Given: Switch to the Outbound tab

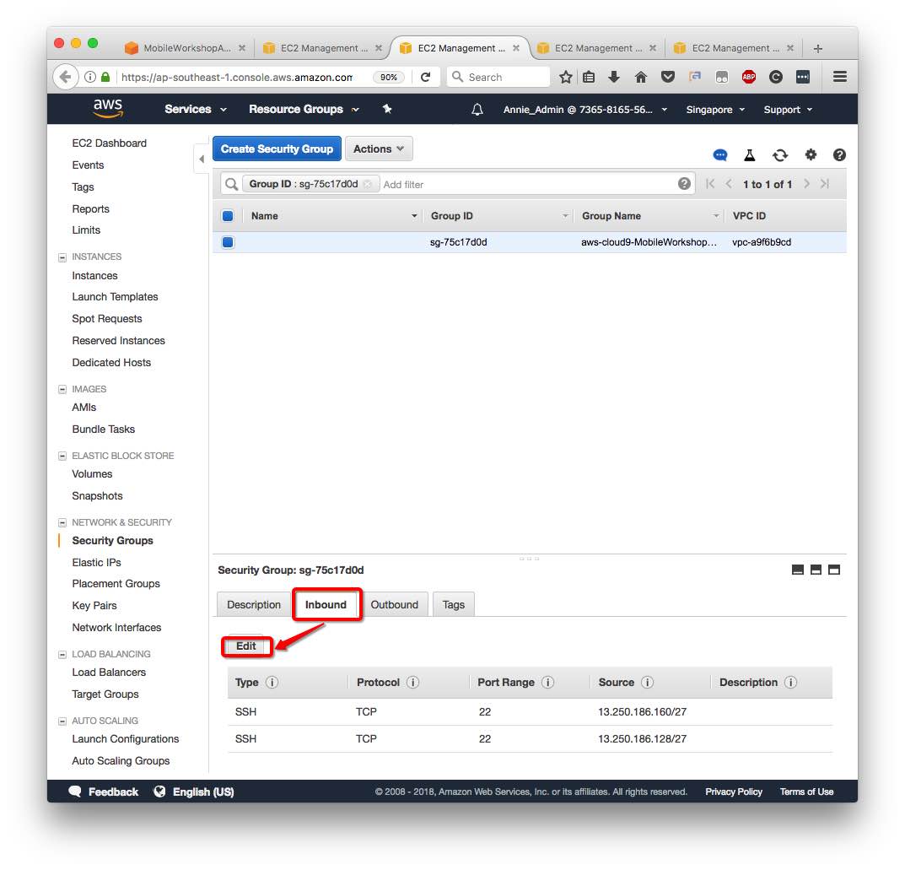Looking at the screenshot, I should click(394, 604).
